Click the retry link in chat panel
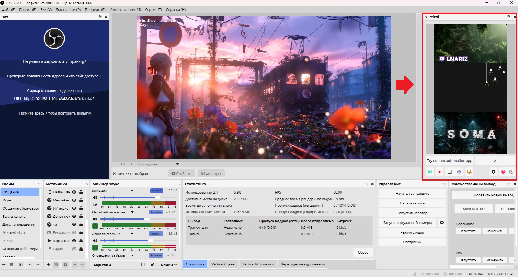The image size is (518, 277). [x=54, y=113]
